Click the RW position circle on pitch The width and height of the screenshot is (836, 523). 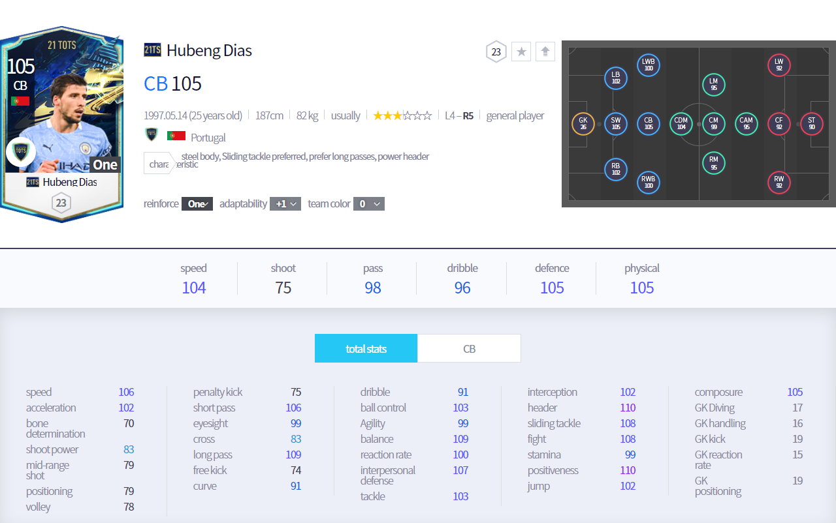pos(779,182)
